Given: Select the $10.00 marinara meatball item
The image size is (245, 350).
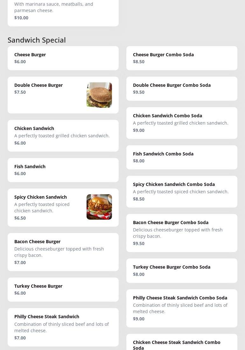Looking at the screenshot, I should [x=63, y=13].
